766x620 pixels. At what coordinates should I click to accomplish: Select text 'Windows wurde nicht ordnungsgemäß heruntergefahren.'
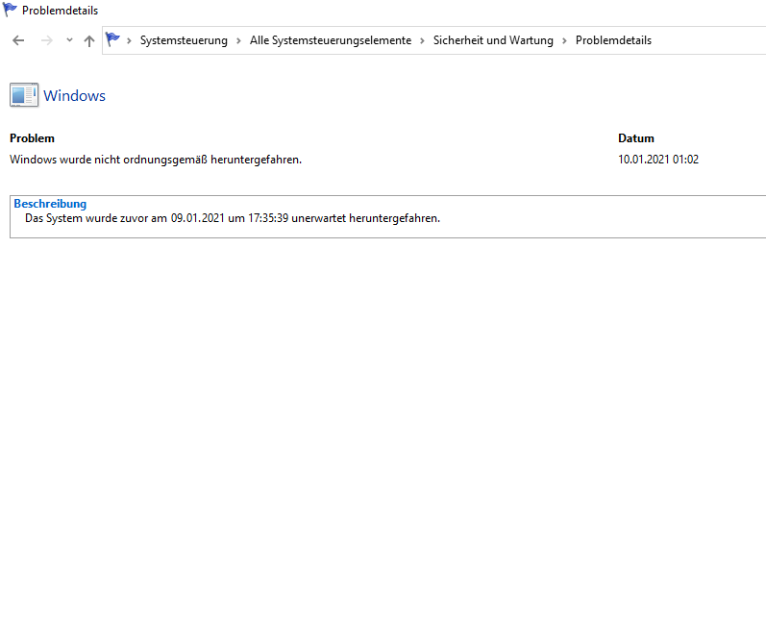[x=156, y=160]
